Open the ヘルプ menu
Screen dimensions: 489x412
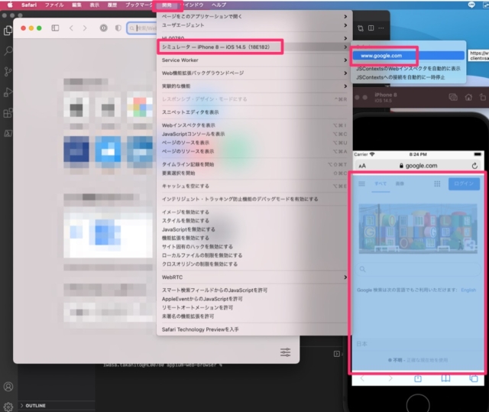pos(219,5)
